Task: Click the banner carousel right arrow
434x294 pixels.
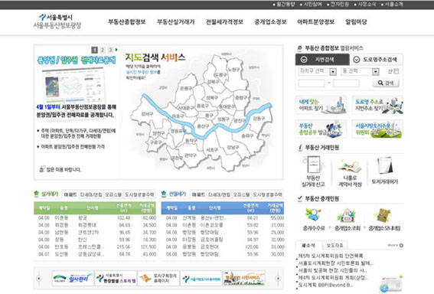Action: pyautogui.click(x=278, y=279)
